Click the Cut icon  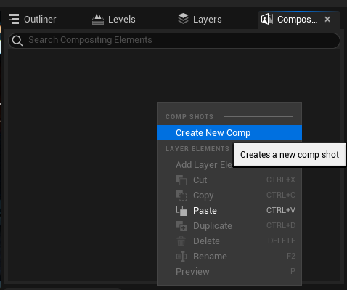coord(181,180)
